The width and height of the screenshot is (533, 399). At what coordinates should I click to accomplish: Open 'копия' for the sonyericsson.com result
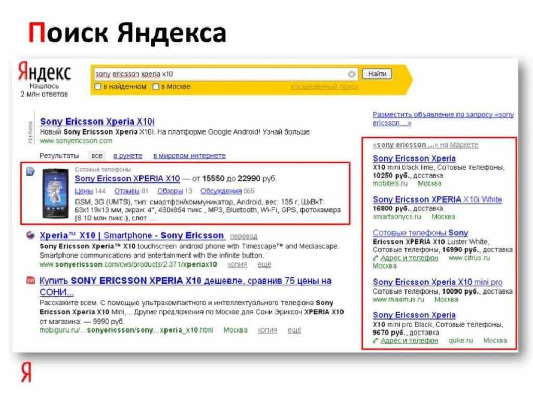click(237, 264)
